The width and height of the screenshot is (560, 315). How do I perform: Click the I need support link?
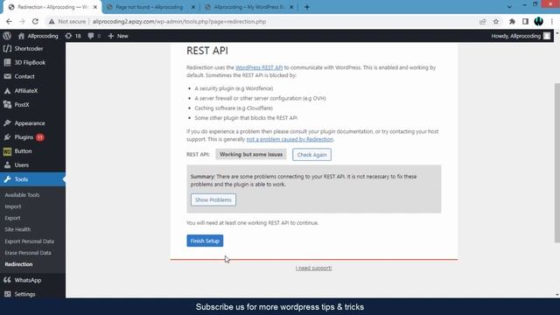[313, 268]
